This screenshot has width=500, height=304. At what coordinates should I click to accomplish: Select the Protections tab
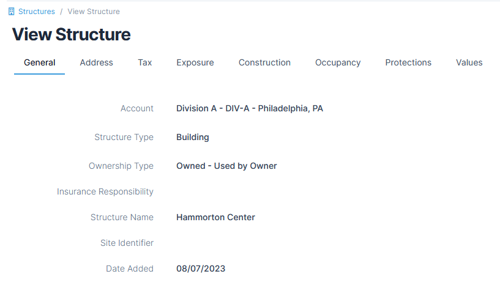point(408,62)
